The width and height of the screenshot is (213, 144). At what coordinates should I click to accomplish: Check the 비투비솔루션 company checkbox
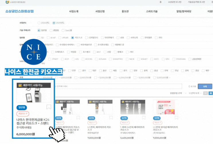78,45
